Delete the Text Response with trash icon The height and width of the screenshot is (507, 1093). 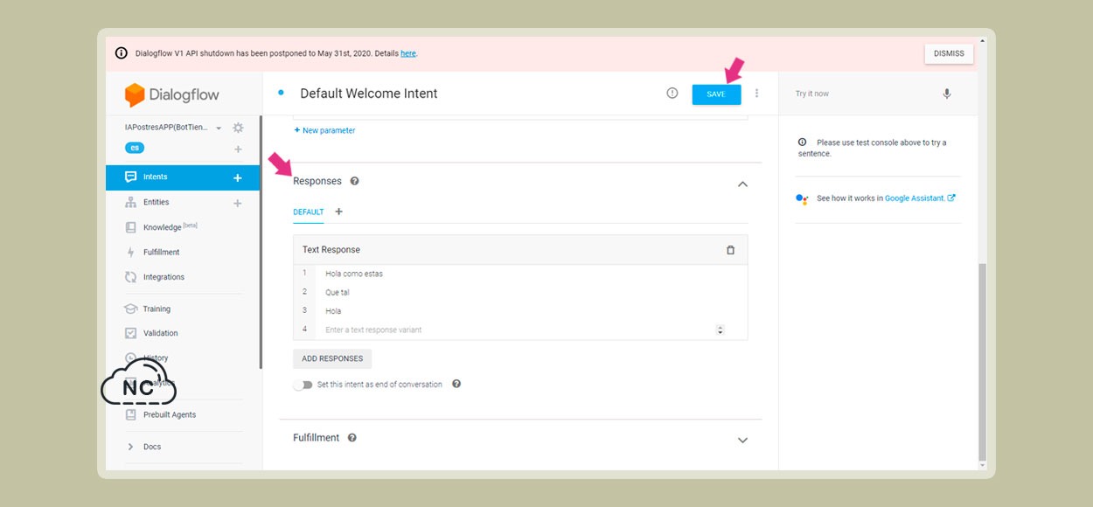(731, 250)
